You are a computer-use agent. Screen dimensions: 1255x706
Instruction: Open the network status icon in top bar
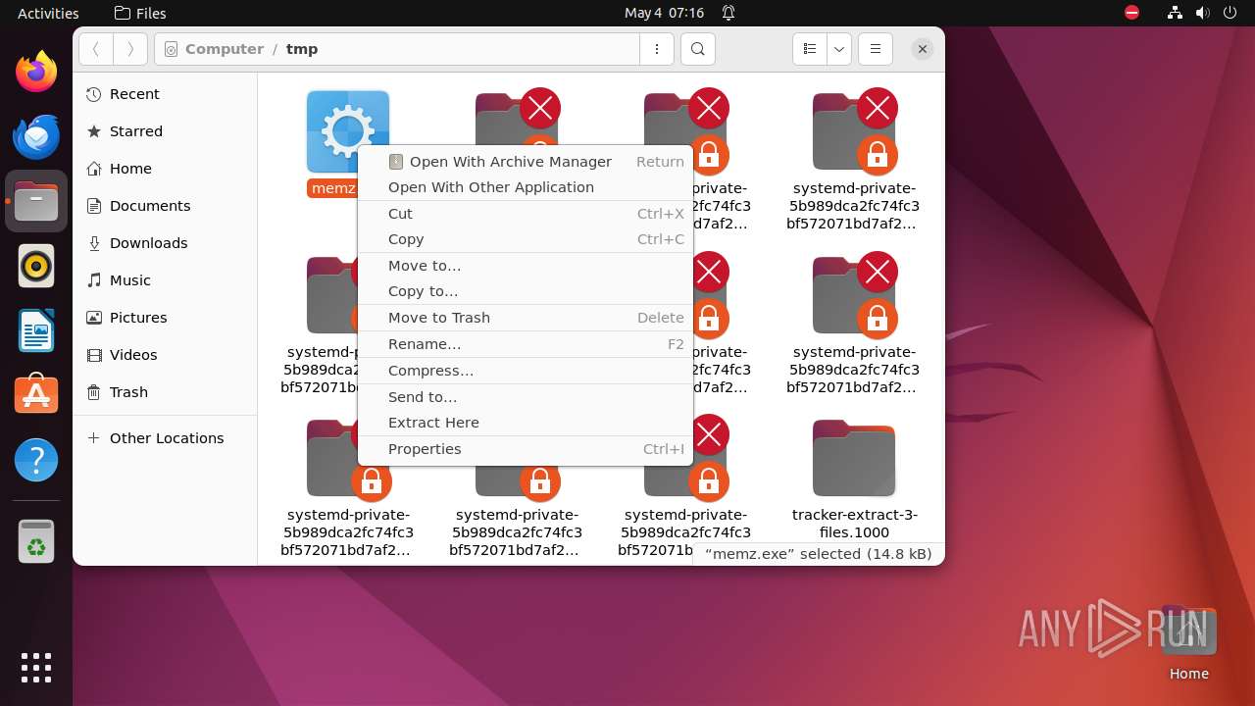1176,13
